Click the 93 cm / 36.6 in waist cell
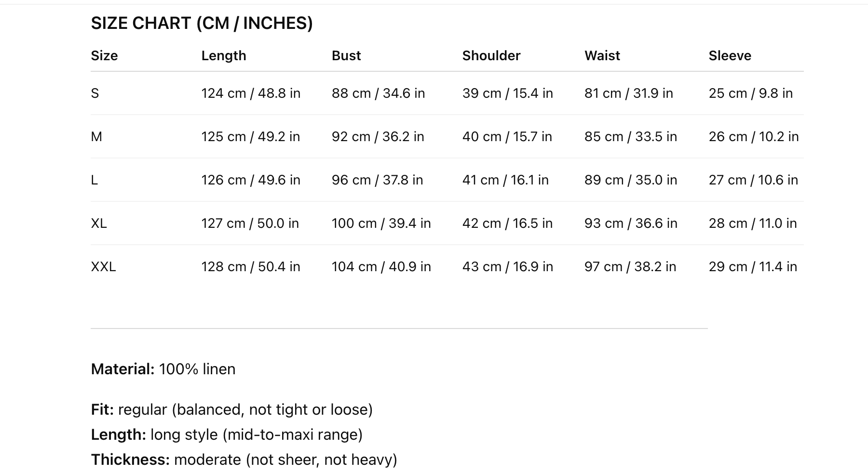The width and height of the screenshot is (868, 473). (x=631, y=223)
